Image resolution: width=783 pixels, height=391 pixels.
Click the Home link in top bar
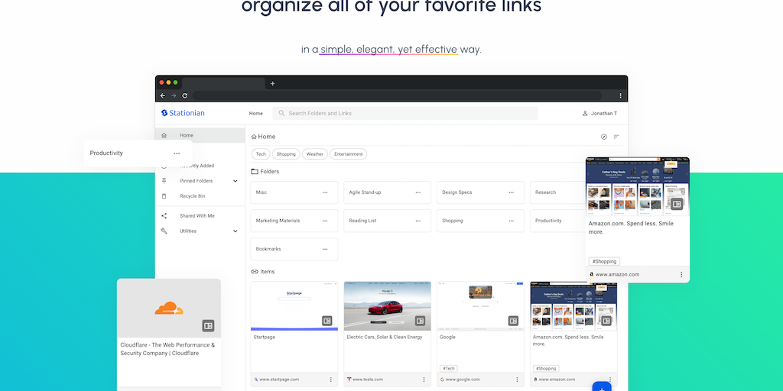click(x=255, y=113)
